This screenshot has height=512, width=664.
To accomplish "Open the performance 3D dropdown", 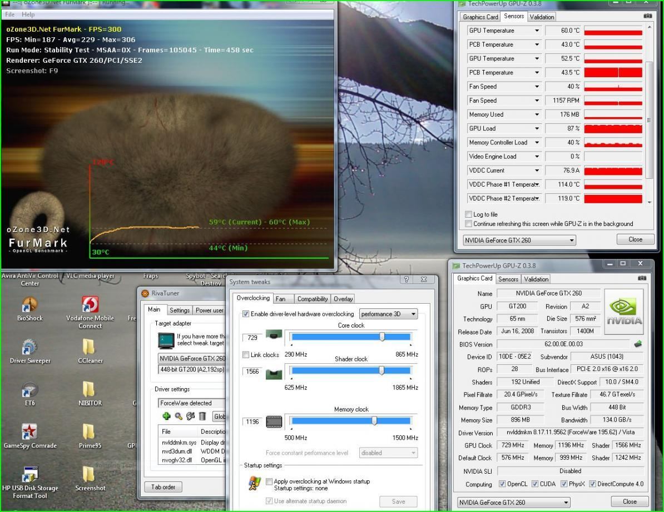I will tap(388, 314).
